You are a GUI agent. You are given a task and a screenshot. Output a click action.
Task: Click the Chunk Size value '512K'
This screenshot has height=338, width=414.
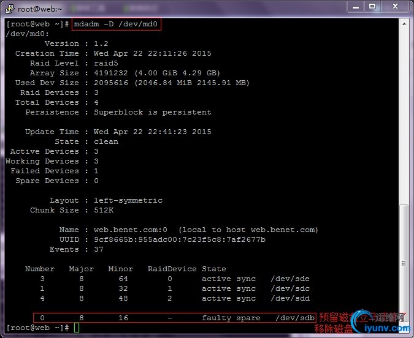pos(104,210)
